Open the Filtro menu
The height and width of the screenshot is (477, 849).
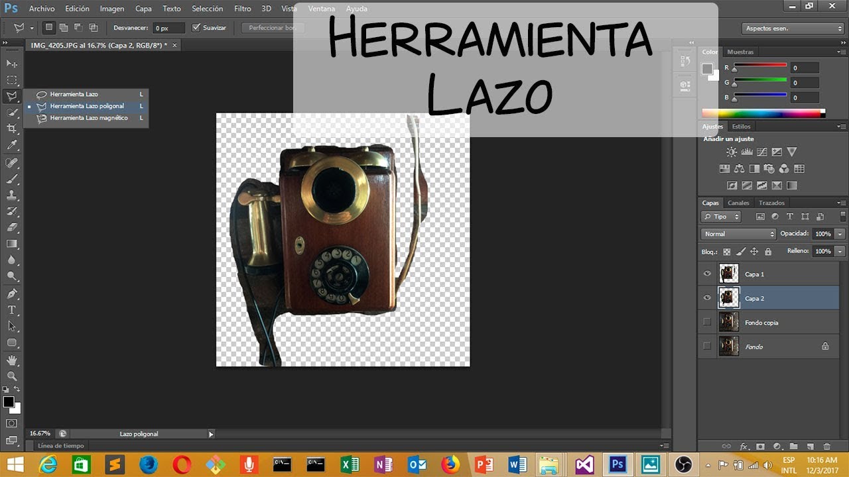[x=243, y=9]
